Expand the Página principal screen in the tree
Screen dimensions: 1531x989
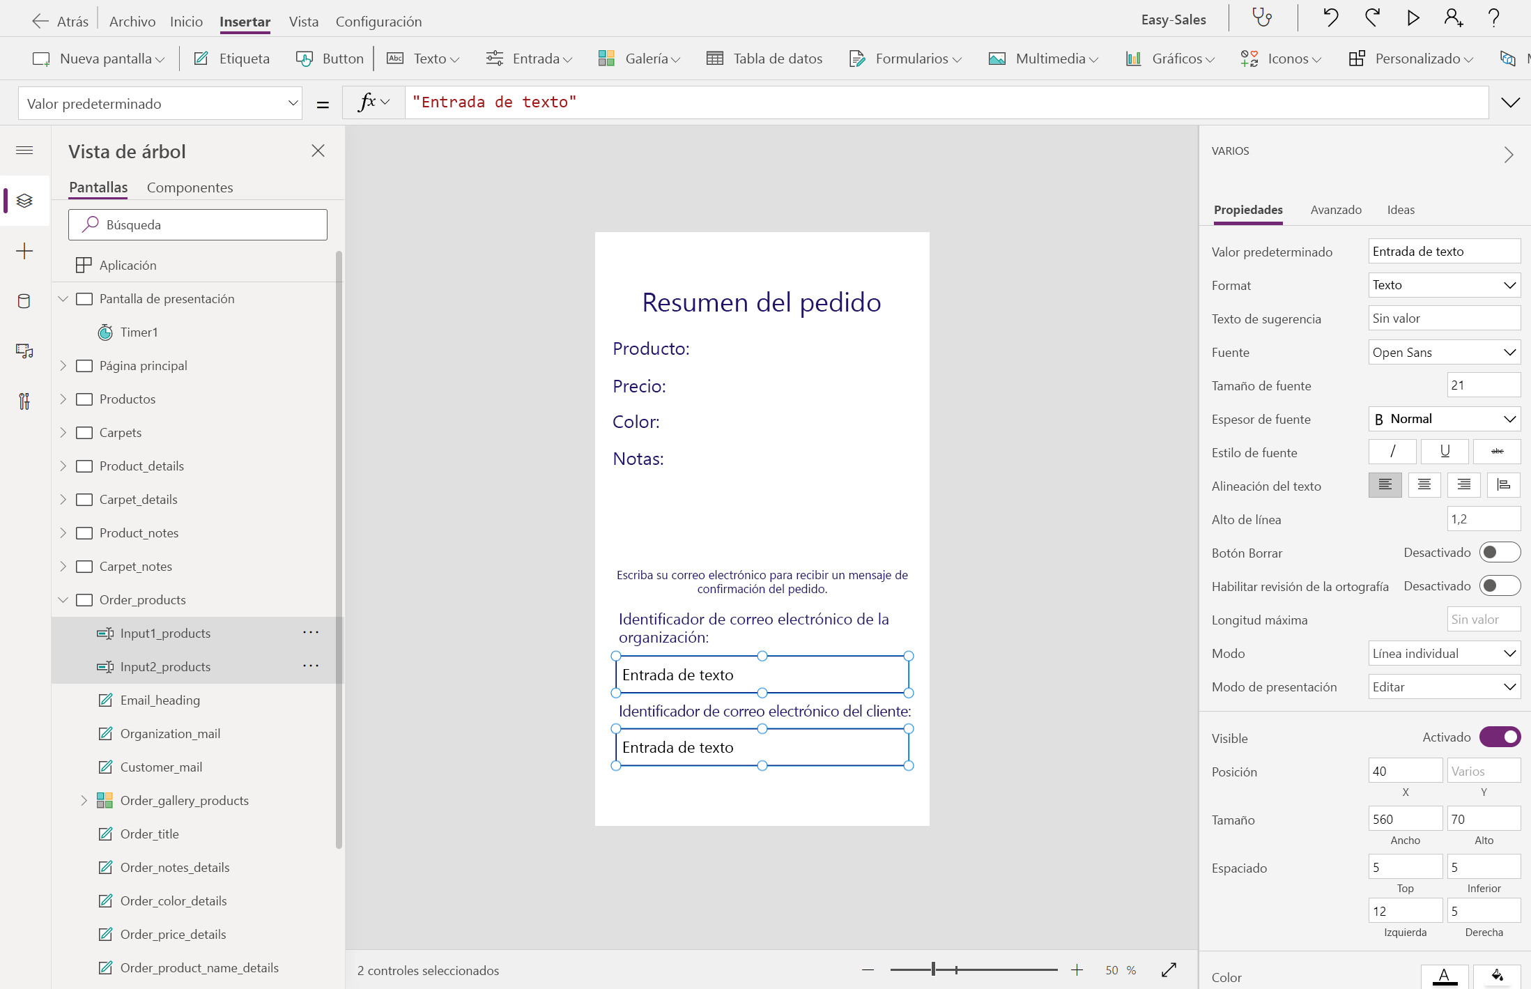tap(63, 365)
